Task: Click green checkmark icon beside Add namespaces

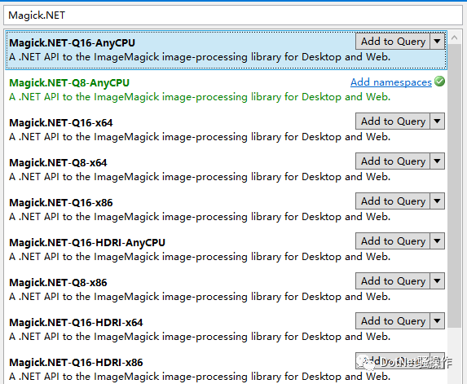Action: [x=439, y=82]
